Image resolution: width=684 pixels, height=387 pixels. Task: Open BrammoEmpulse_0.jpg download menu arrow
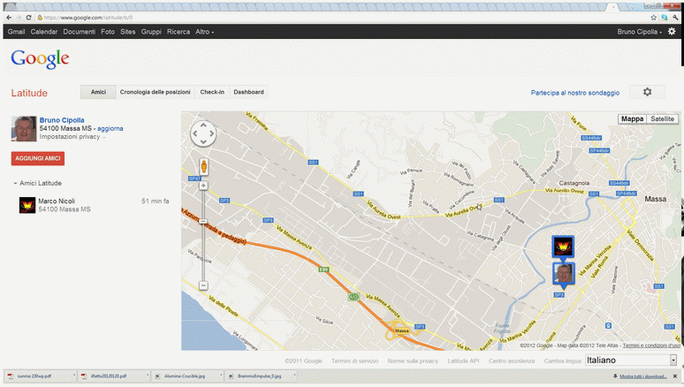tap(294, 376)
